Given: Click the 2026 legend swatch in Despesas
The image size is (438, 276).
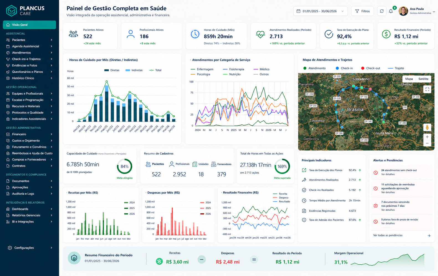Looking at the screenshot, I should [x=202, y=214].
